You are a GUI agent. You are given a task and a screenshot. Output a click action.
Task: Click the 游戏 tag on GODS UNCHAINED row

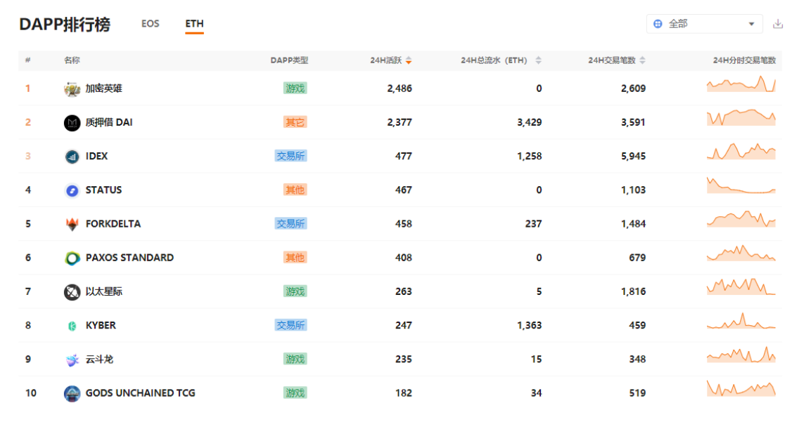pos(295,393)
